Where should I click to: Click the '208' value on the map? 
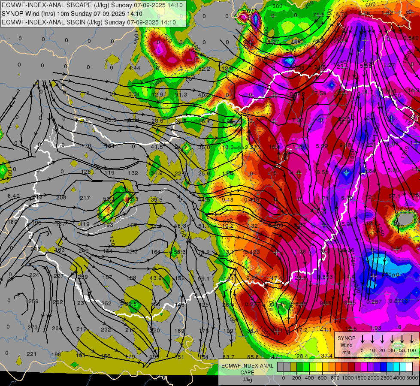pos(61,197)
